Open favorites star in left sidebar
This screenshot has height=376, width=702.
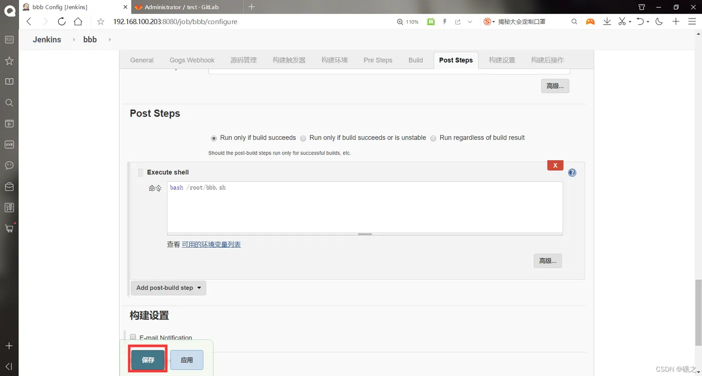tap(9, 61)
